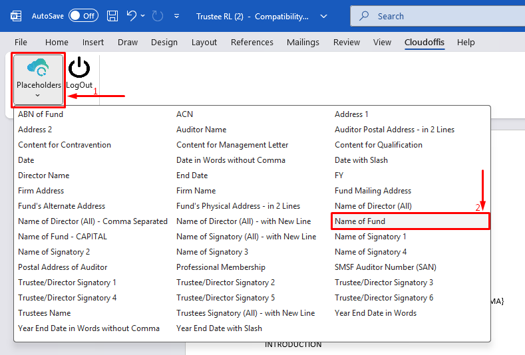Switch to the Layout tab
This screenshot has width=525, height=355.
[x=204, y=42]
